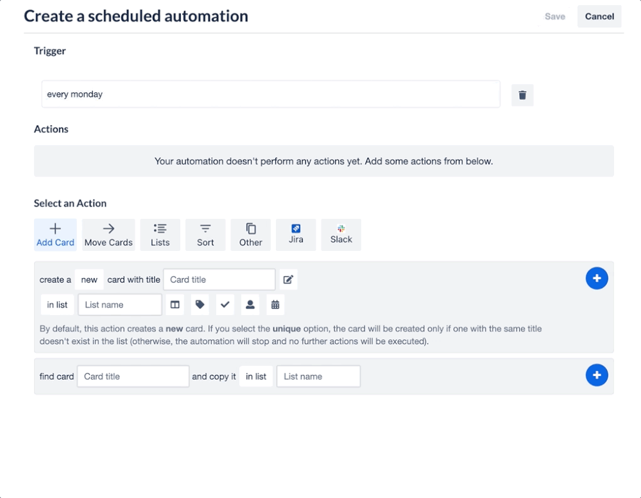Click the 'Your automation doesn't perform any actions yet' message
The image size is (641, 498).
coord(324,161)
